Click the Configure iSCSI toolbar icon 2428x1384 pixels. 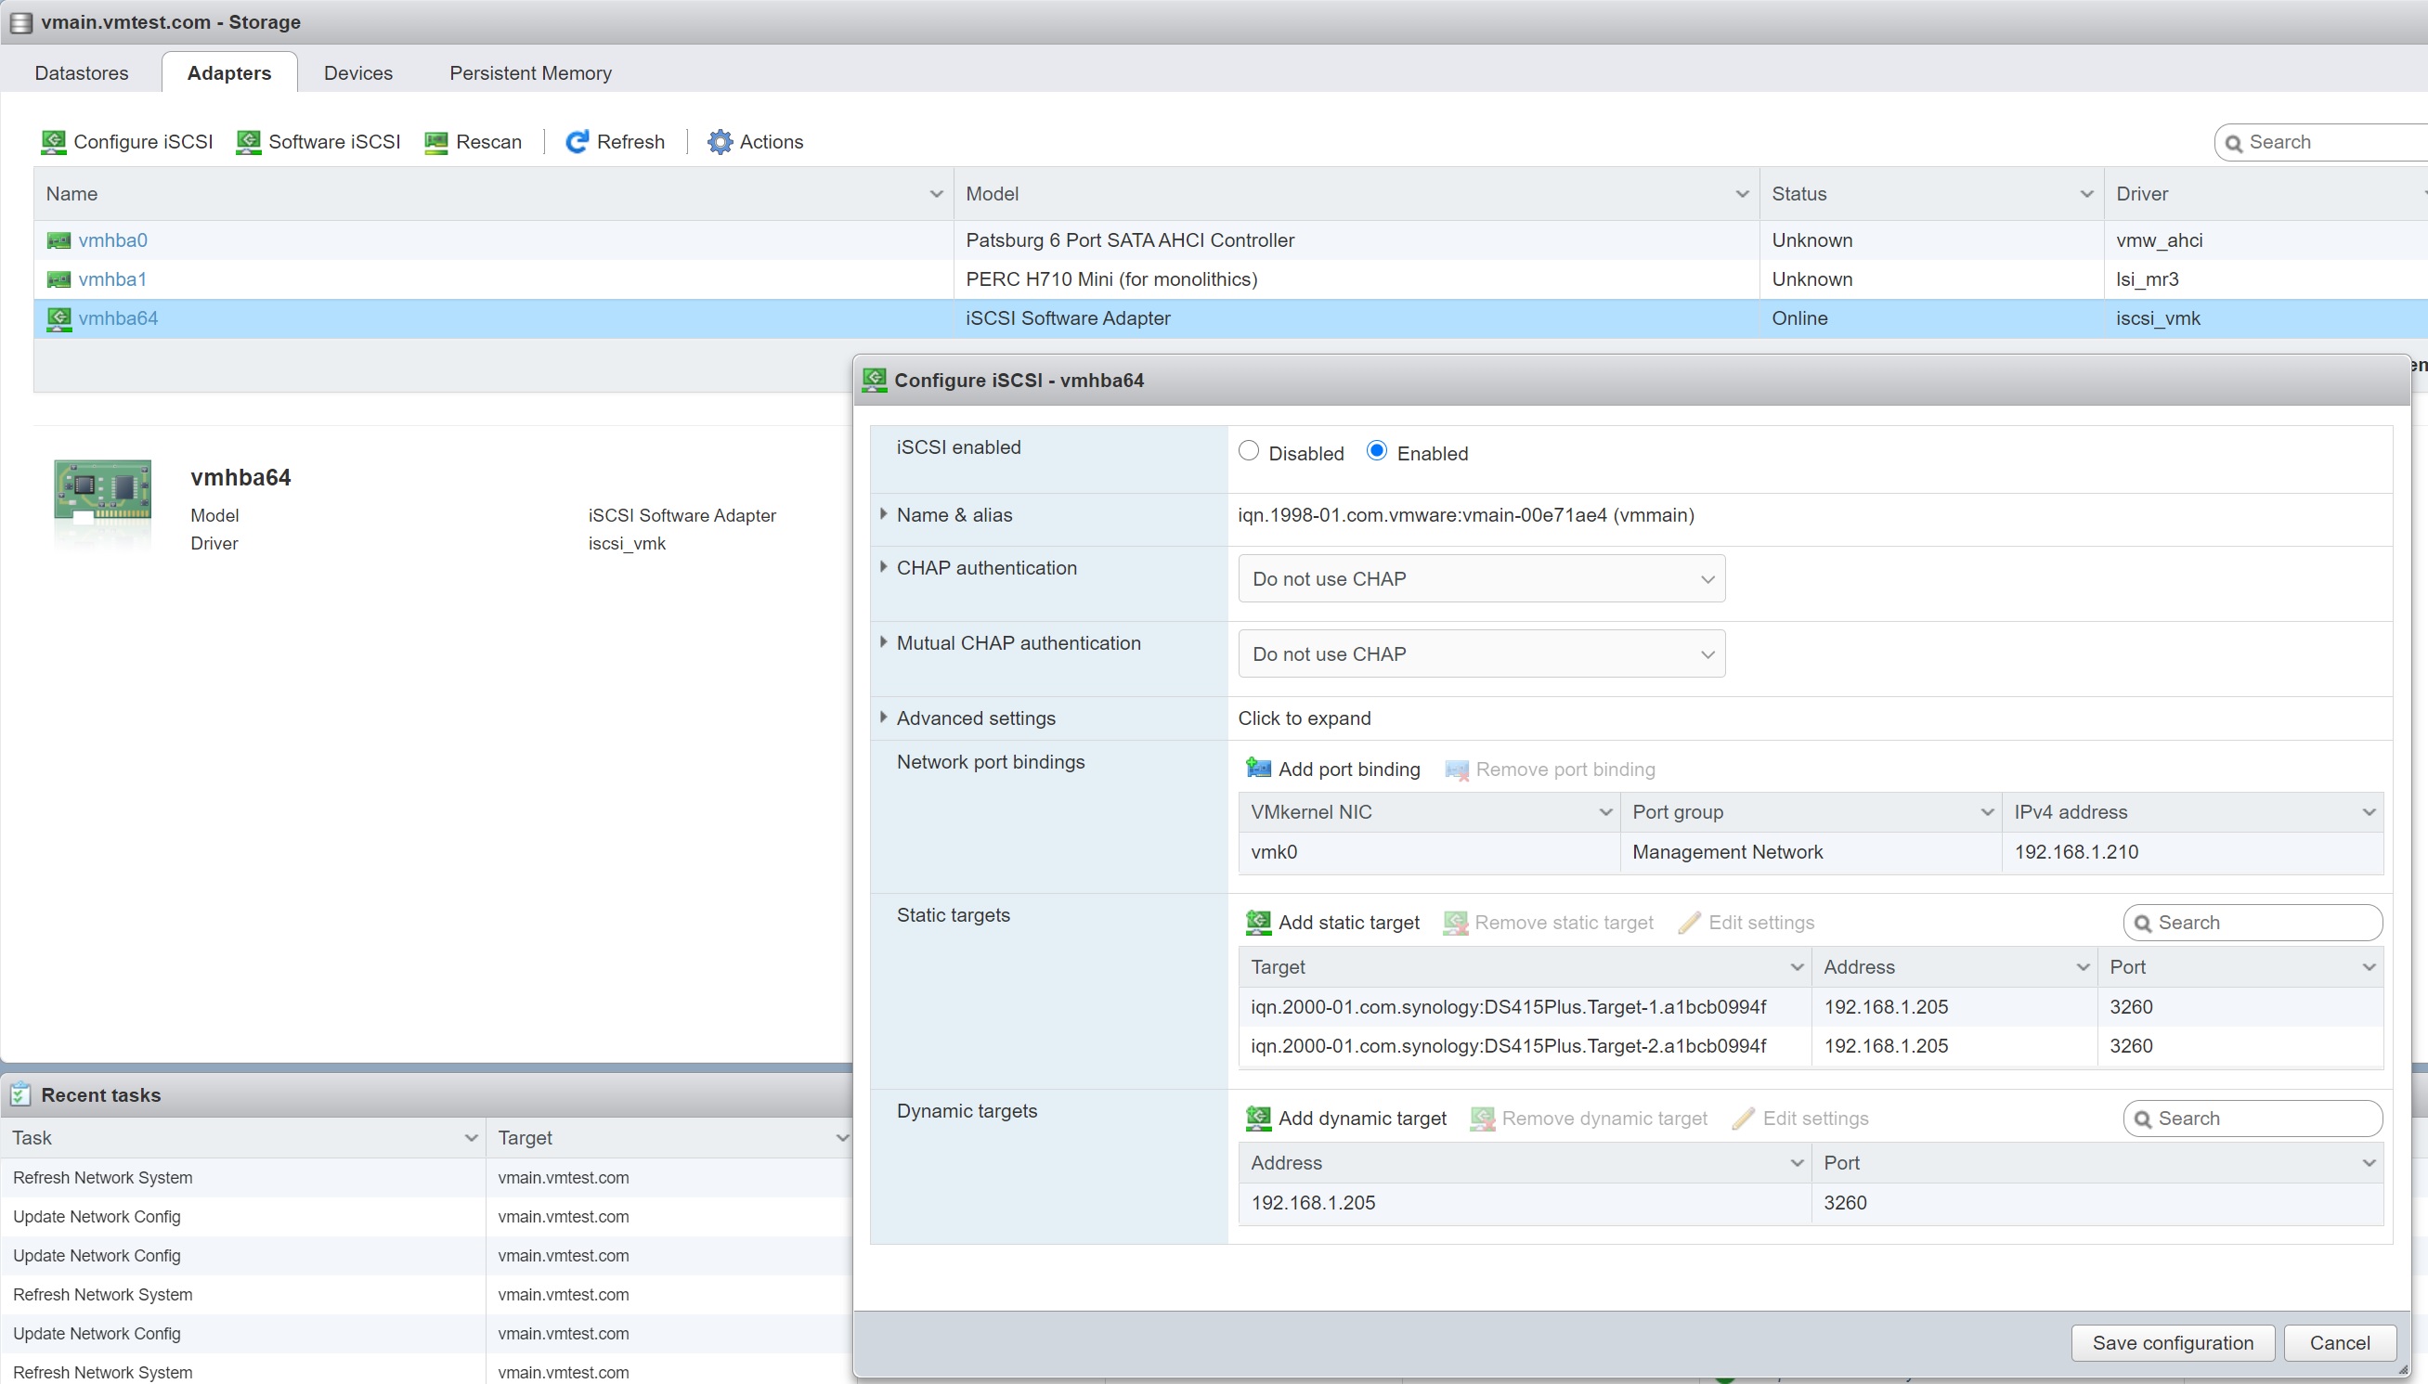point(54,143)
